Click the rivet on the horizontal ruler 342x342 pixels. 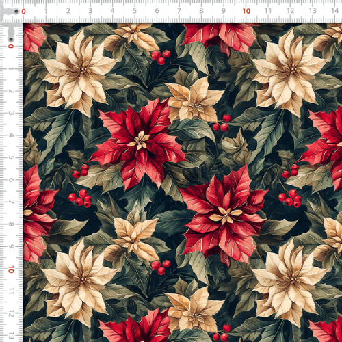[16, 11]
